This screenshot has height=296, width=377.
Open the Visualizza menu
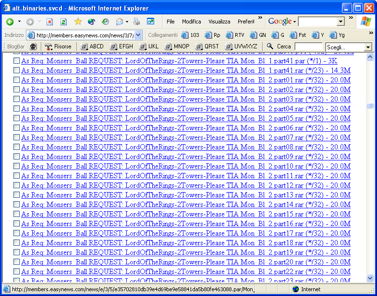219,22
